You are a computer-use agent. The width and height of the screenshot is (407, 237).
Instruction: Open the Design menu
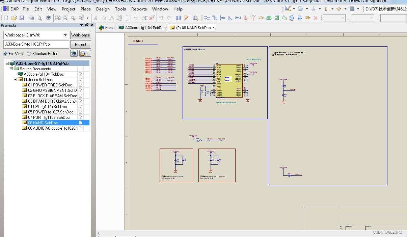coord(103,9)
